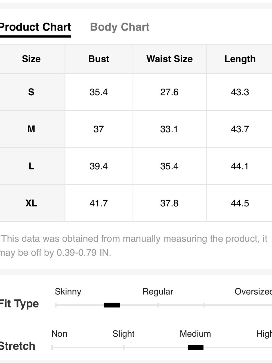Click the Stretch slider Medium marker
The height and width of the screenshot is (363, 272).
click(x=196, y=347)
